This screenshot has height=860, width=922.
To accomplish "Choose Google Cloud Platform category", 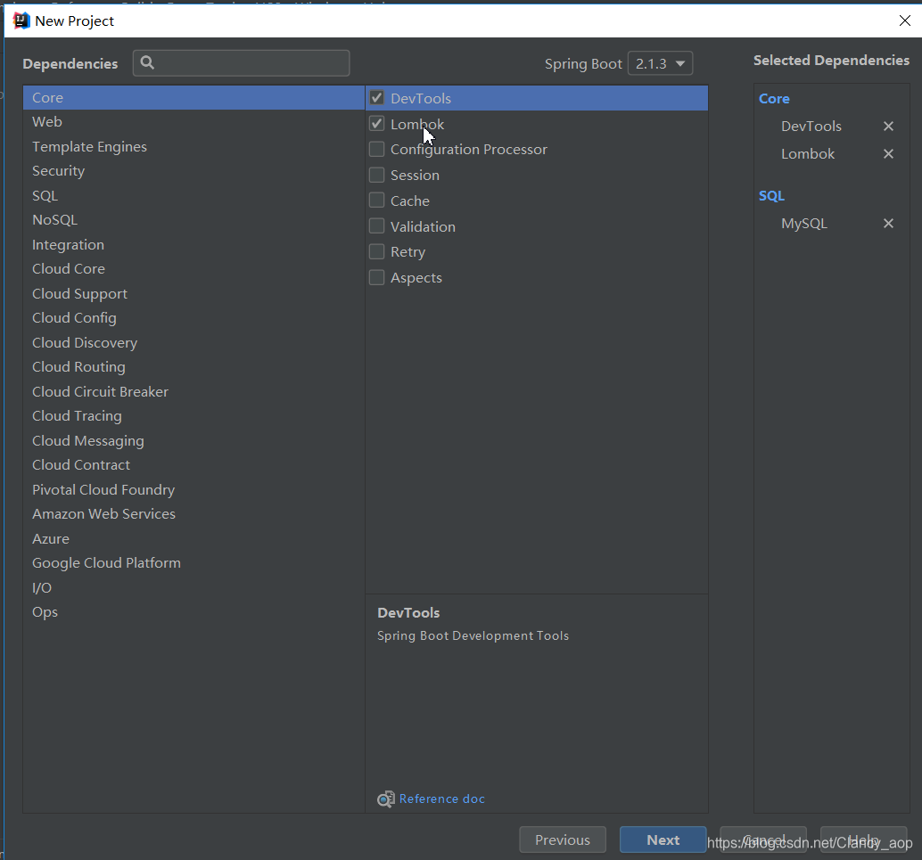I will click(x=194, y=563).
